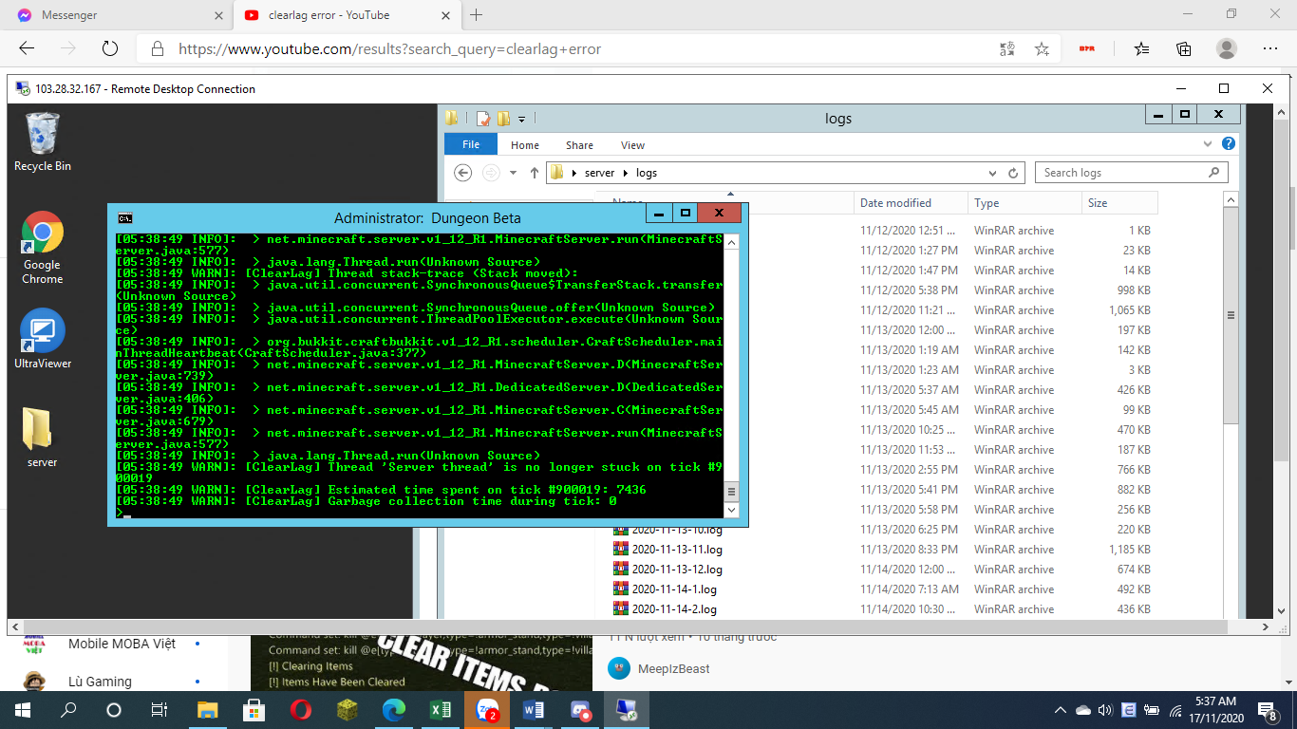Refresh the logs folder address bar
Image resolution: width=1297 pixels, height=729 pixels.
click(x=1013, y=173)
